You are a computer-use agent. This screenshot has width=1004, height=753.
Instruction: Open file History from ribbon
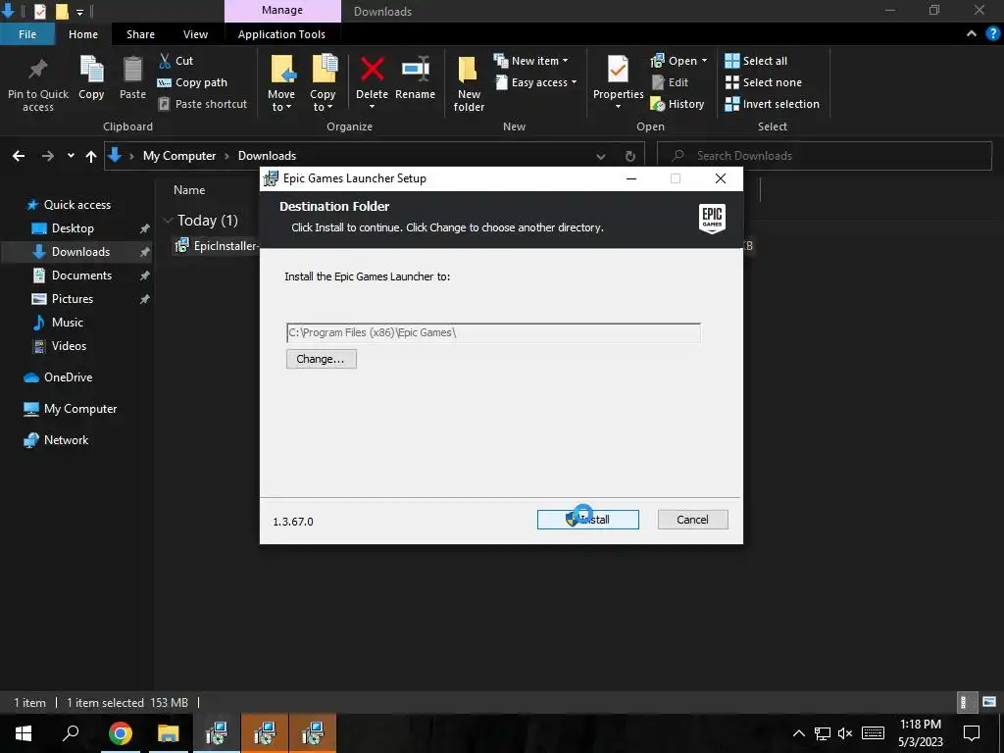click(x=678, y=104)
